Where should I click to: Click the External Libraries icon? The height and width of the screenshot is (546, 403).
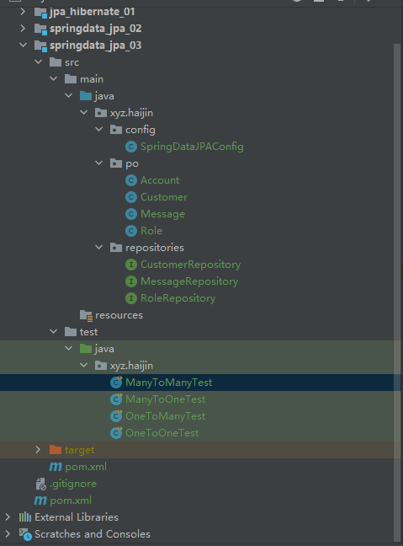tap(25, 517)
